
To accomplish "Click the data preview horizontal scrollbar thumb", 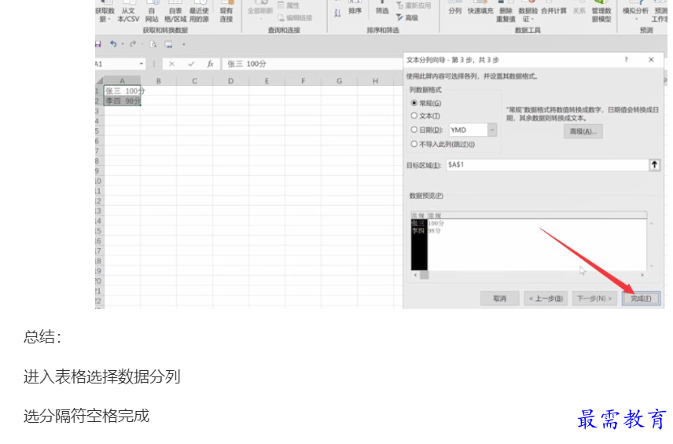I will pos(424,275).
